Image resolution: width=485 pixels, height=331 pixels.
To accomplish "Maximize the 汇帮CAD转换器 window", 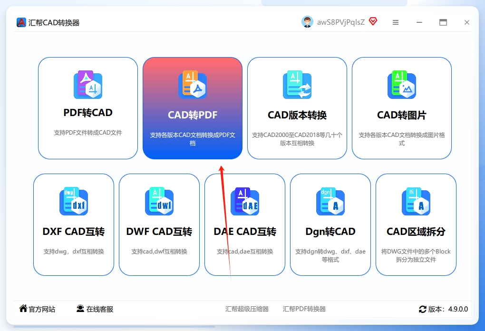I will tap(443, 22).
